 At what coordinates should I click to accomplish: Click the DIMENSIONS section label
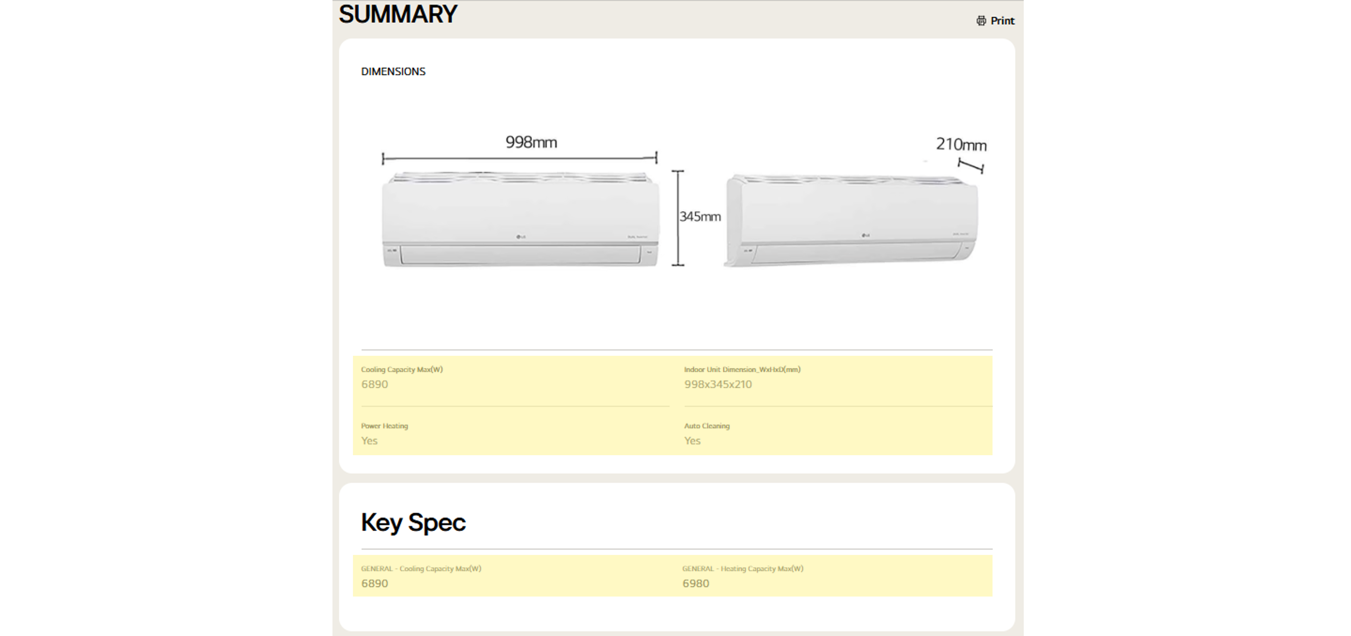393,71
